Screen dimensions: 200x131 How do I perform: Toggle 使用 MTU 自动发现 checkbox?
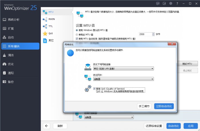(x=77, y=39)
